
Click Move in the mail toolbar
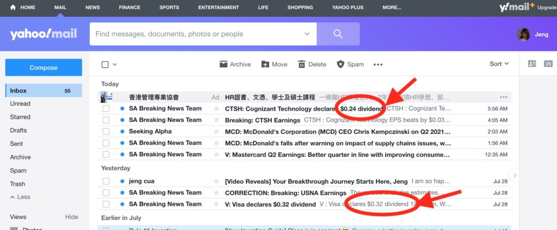coord(274,64)
